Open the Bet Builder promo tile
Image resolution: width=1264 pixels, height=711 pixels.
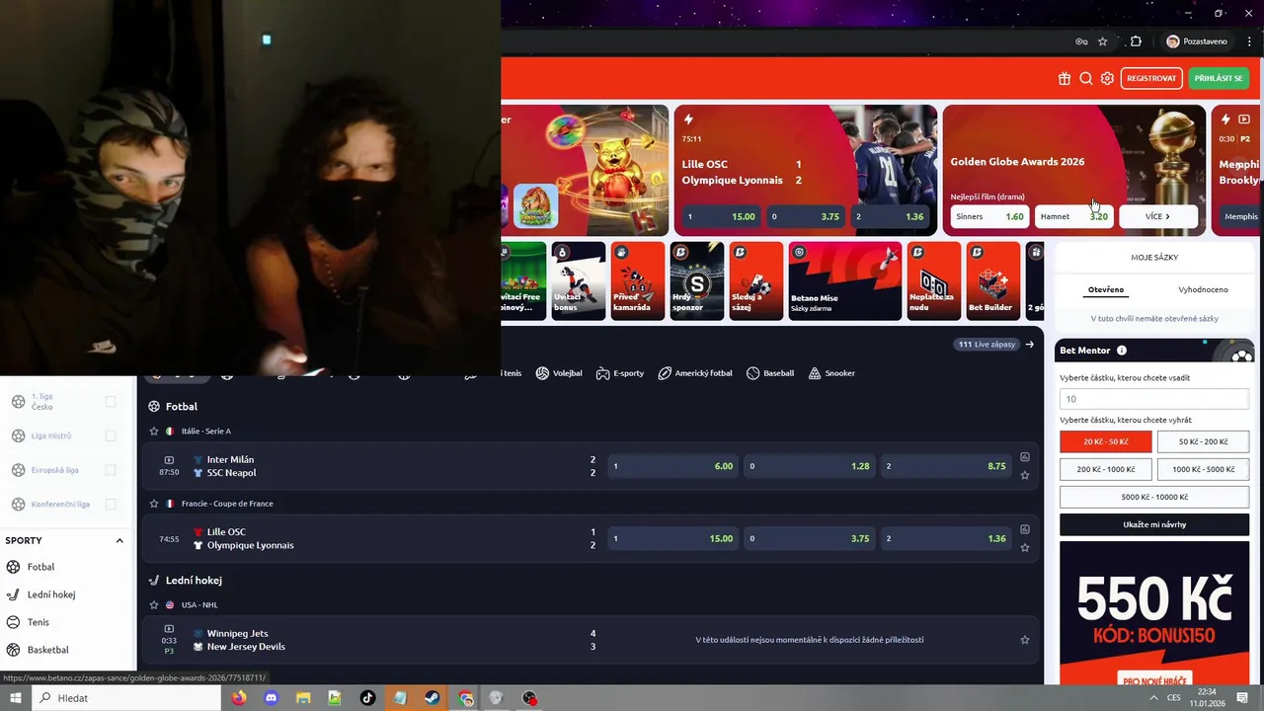(992, 281)
